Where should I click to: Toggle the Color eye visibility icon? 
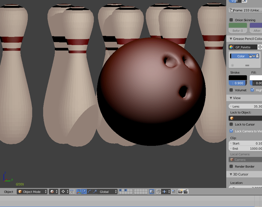(254, 56)
